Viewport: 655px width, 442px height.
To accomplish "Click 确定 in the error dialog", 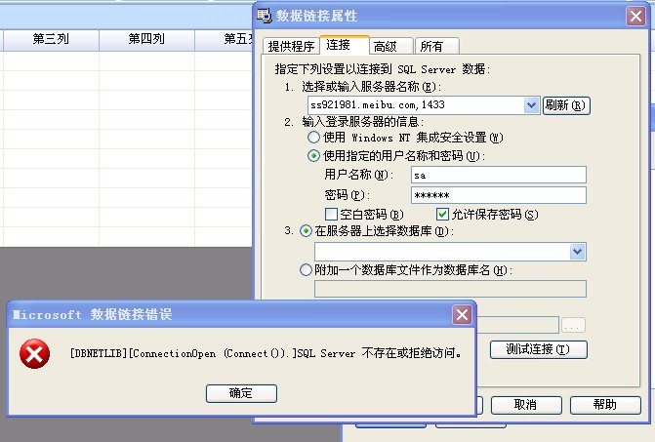I will point(241,393).
